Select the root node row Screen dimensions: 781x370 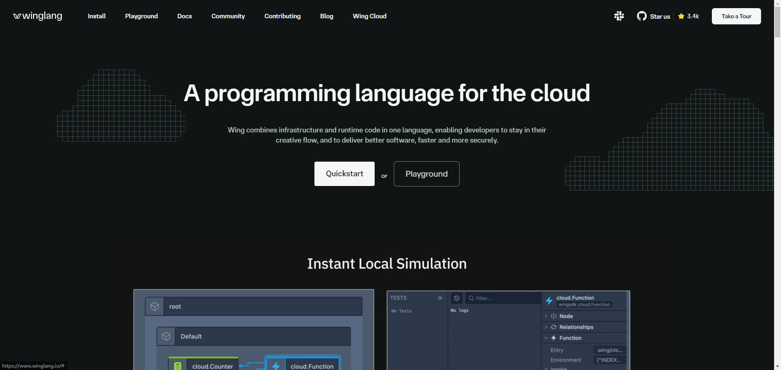pos(253,307)
